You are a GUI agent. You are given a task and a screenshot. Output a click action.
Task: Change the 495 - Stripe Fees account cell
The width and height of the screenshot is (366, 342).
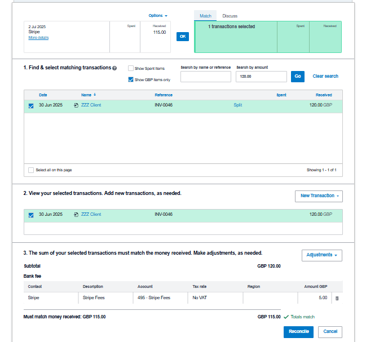(x=160, y=298)
